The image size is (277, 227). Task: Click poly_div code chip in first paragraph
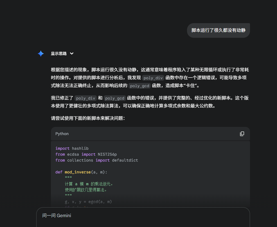[x=153, y=78]
